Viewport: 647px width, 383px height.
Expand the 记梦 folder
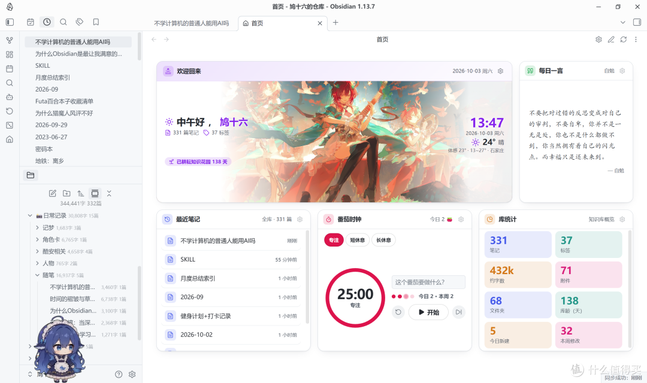[38, 227]
